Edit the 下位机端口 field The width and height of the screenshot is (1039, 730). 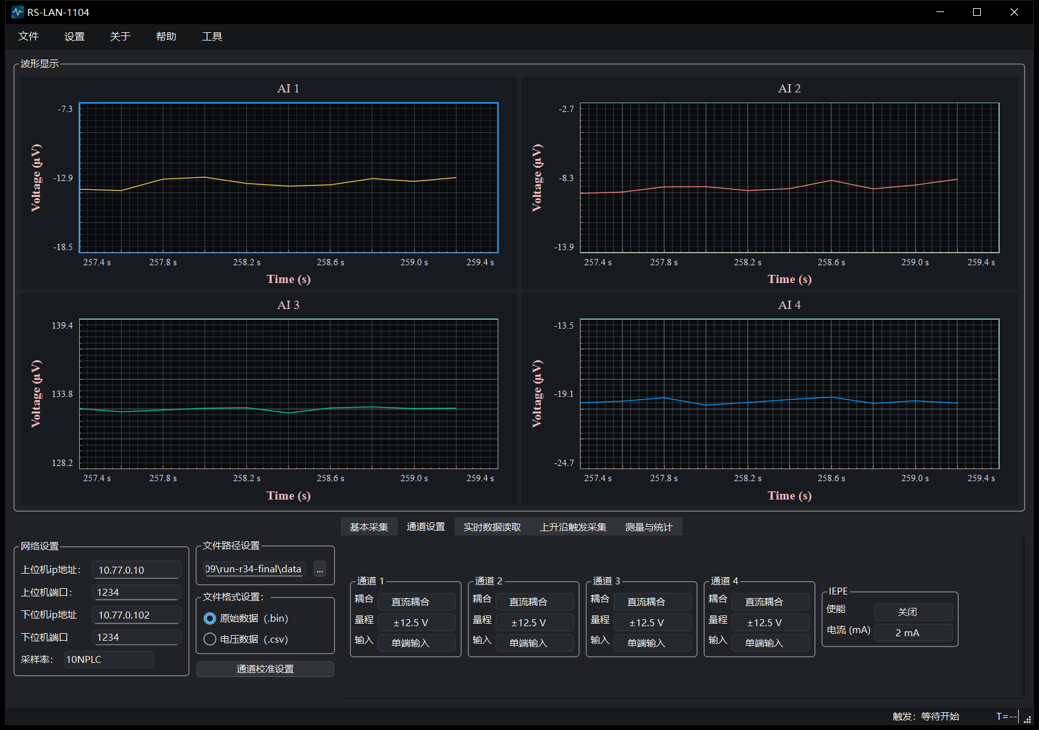pyautogui.click(x=137, y=638)
